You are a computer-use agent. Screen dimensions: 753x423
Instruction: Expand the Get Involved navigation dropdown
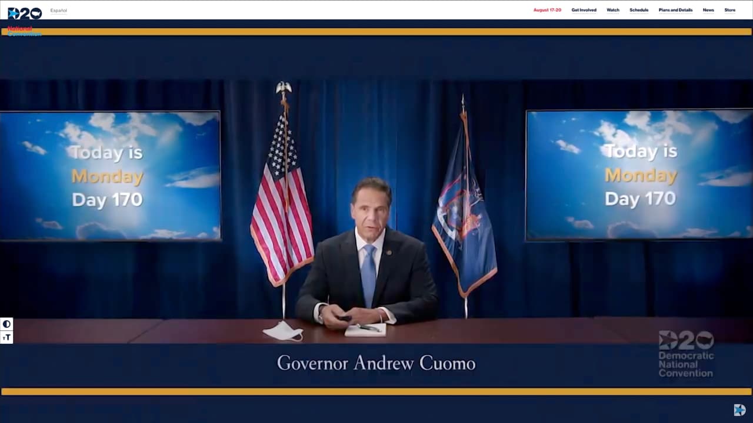point(584,10)
